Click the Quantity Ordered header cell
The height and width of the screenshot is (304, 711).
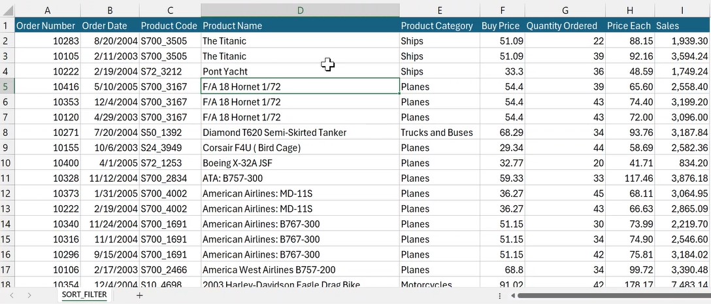point(565,25)
